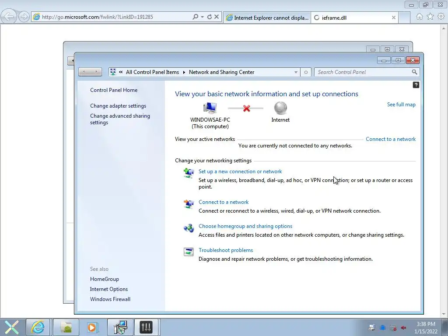Viewport: 448px width, 336px height.
Task: Click the icon beside Connect to a network
Action: pyautogui.click(x=189, y=204)
